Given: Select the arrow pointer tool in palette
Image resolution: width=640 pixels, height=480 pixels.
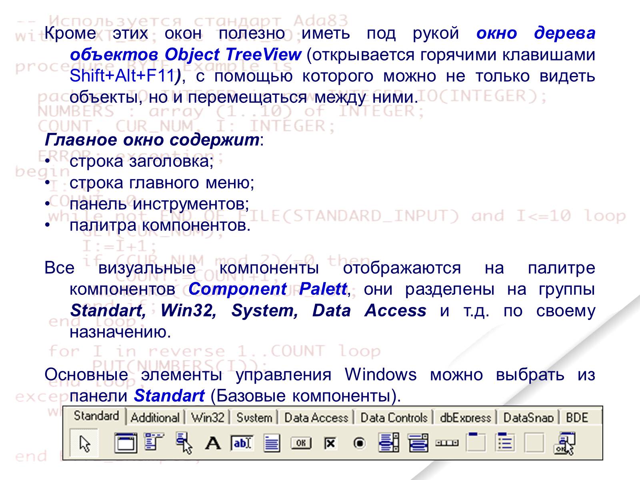Looking at the screenshot, I should (84, 443).
